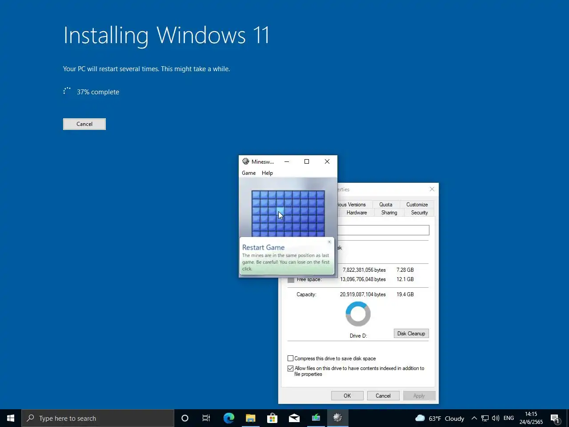This screenshot has height=427, width=569.
Task: Show hidden system tray icons
Action: coord(474,418)
